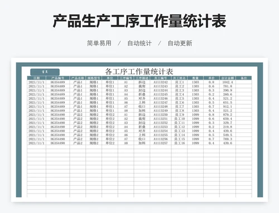Click employee ID cell A1113251
The image size is (279, 213).
point(161,118)
